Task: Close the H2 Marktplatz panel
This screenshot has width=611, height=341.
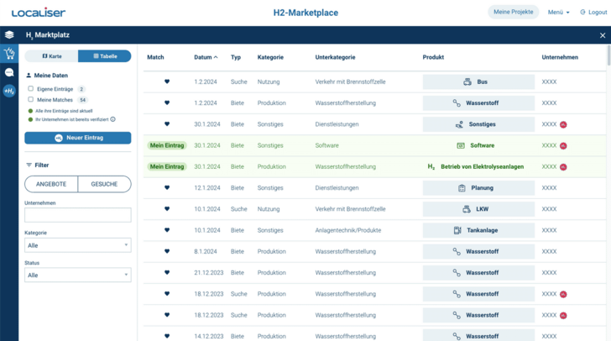Action: click(x=602, y=35)
